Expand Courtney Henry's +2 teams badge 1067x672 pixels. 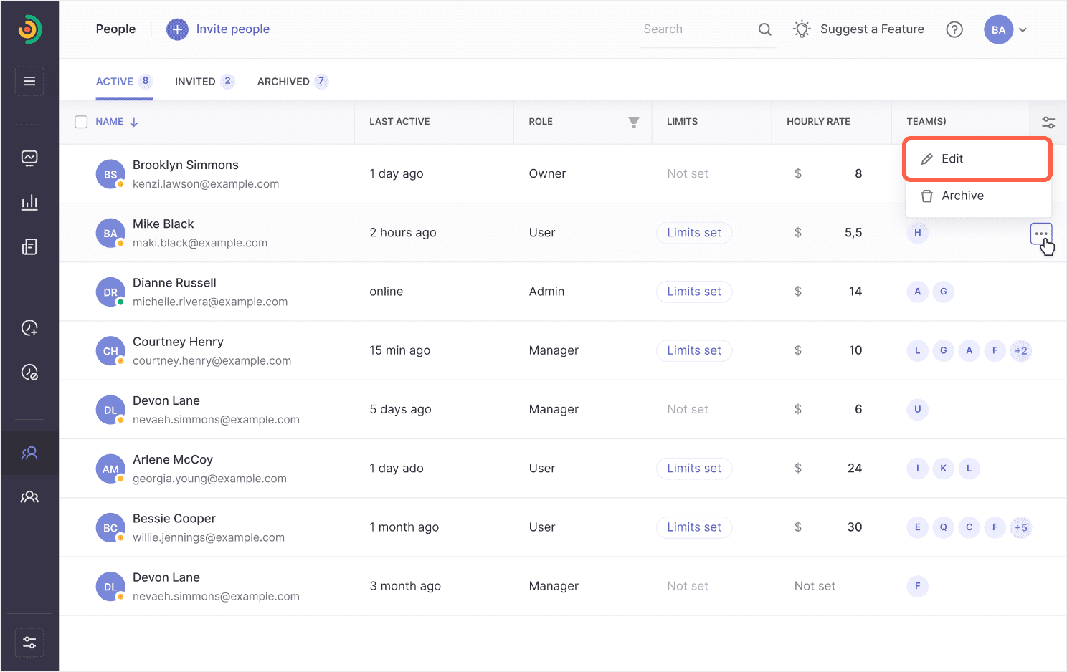click(x=1021, y=351)
